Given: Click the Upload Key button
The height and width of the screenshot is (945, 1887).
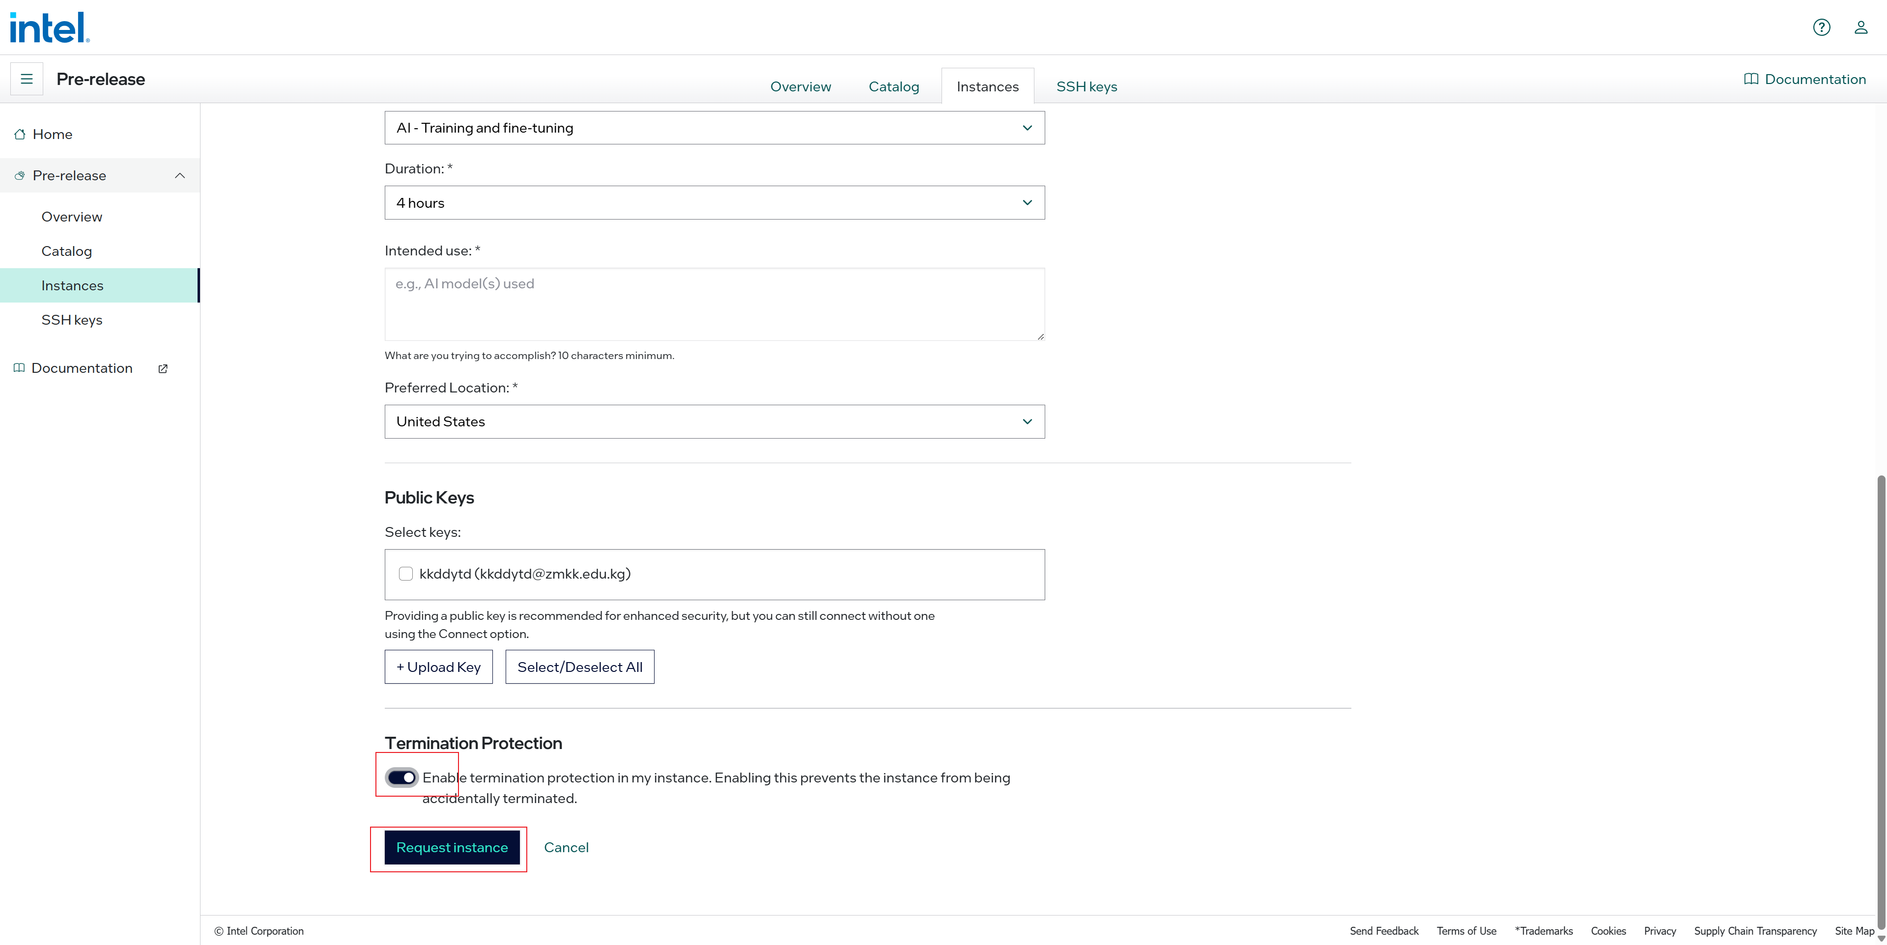Looking at the screenshot, I should point(438,667).
